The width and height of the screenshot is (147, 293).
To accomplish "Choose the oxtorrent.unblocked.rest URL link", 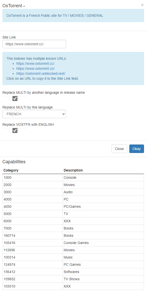I will click(x=41, y=73).
